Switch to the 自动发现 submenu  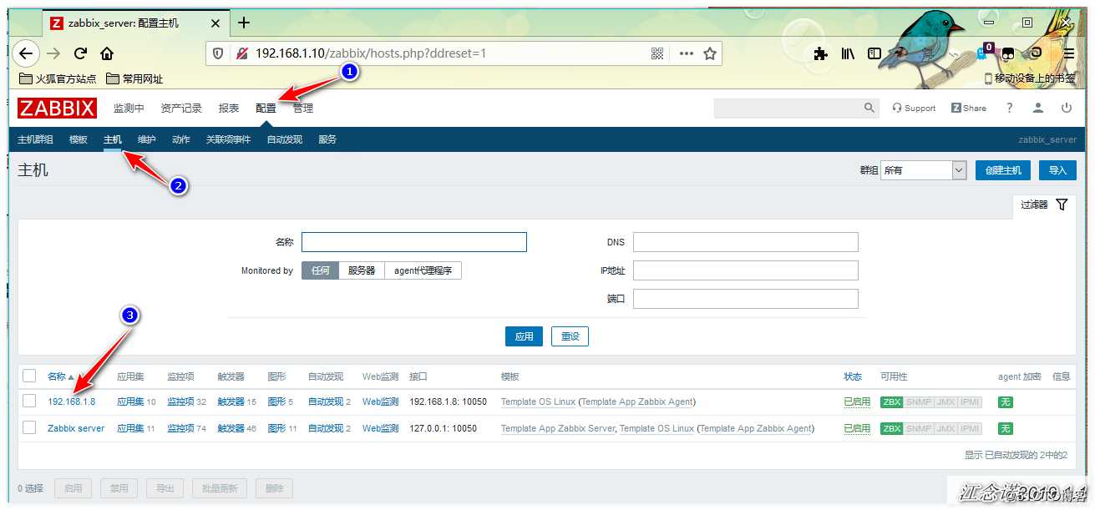pos(285,139)
